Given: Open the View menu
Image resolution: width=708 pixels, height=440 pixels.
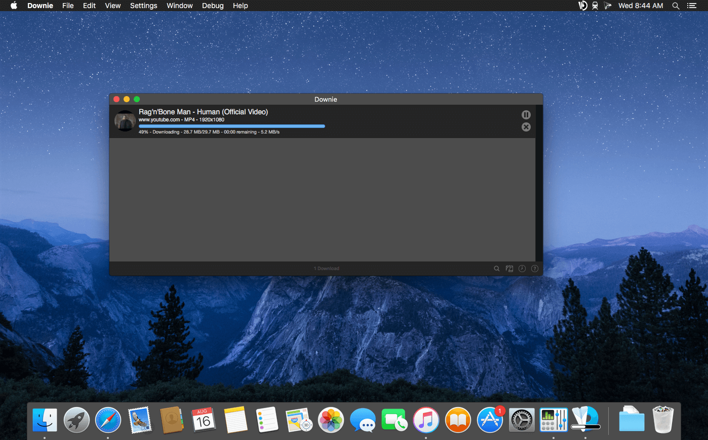Looking at the screenshot, I should click(x=112, y=6).
